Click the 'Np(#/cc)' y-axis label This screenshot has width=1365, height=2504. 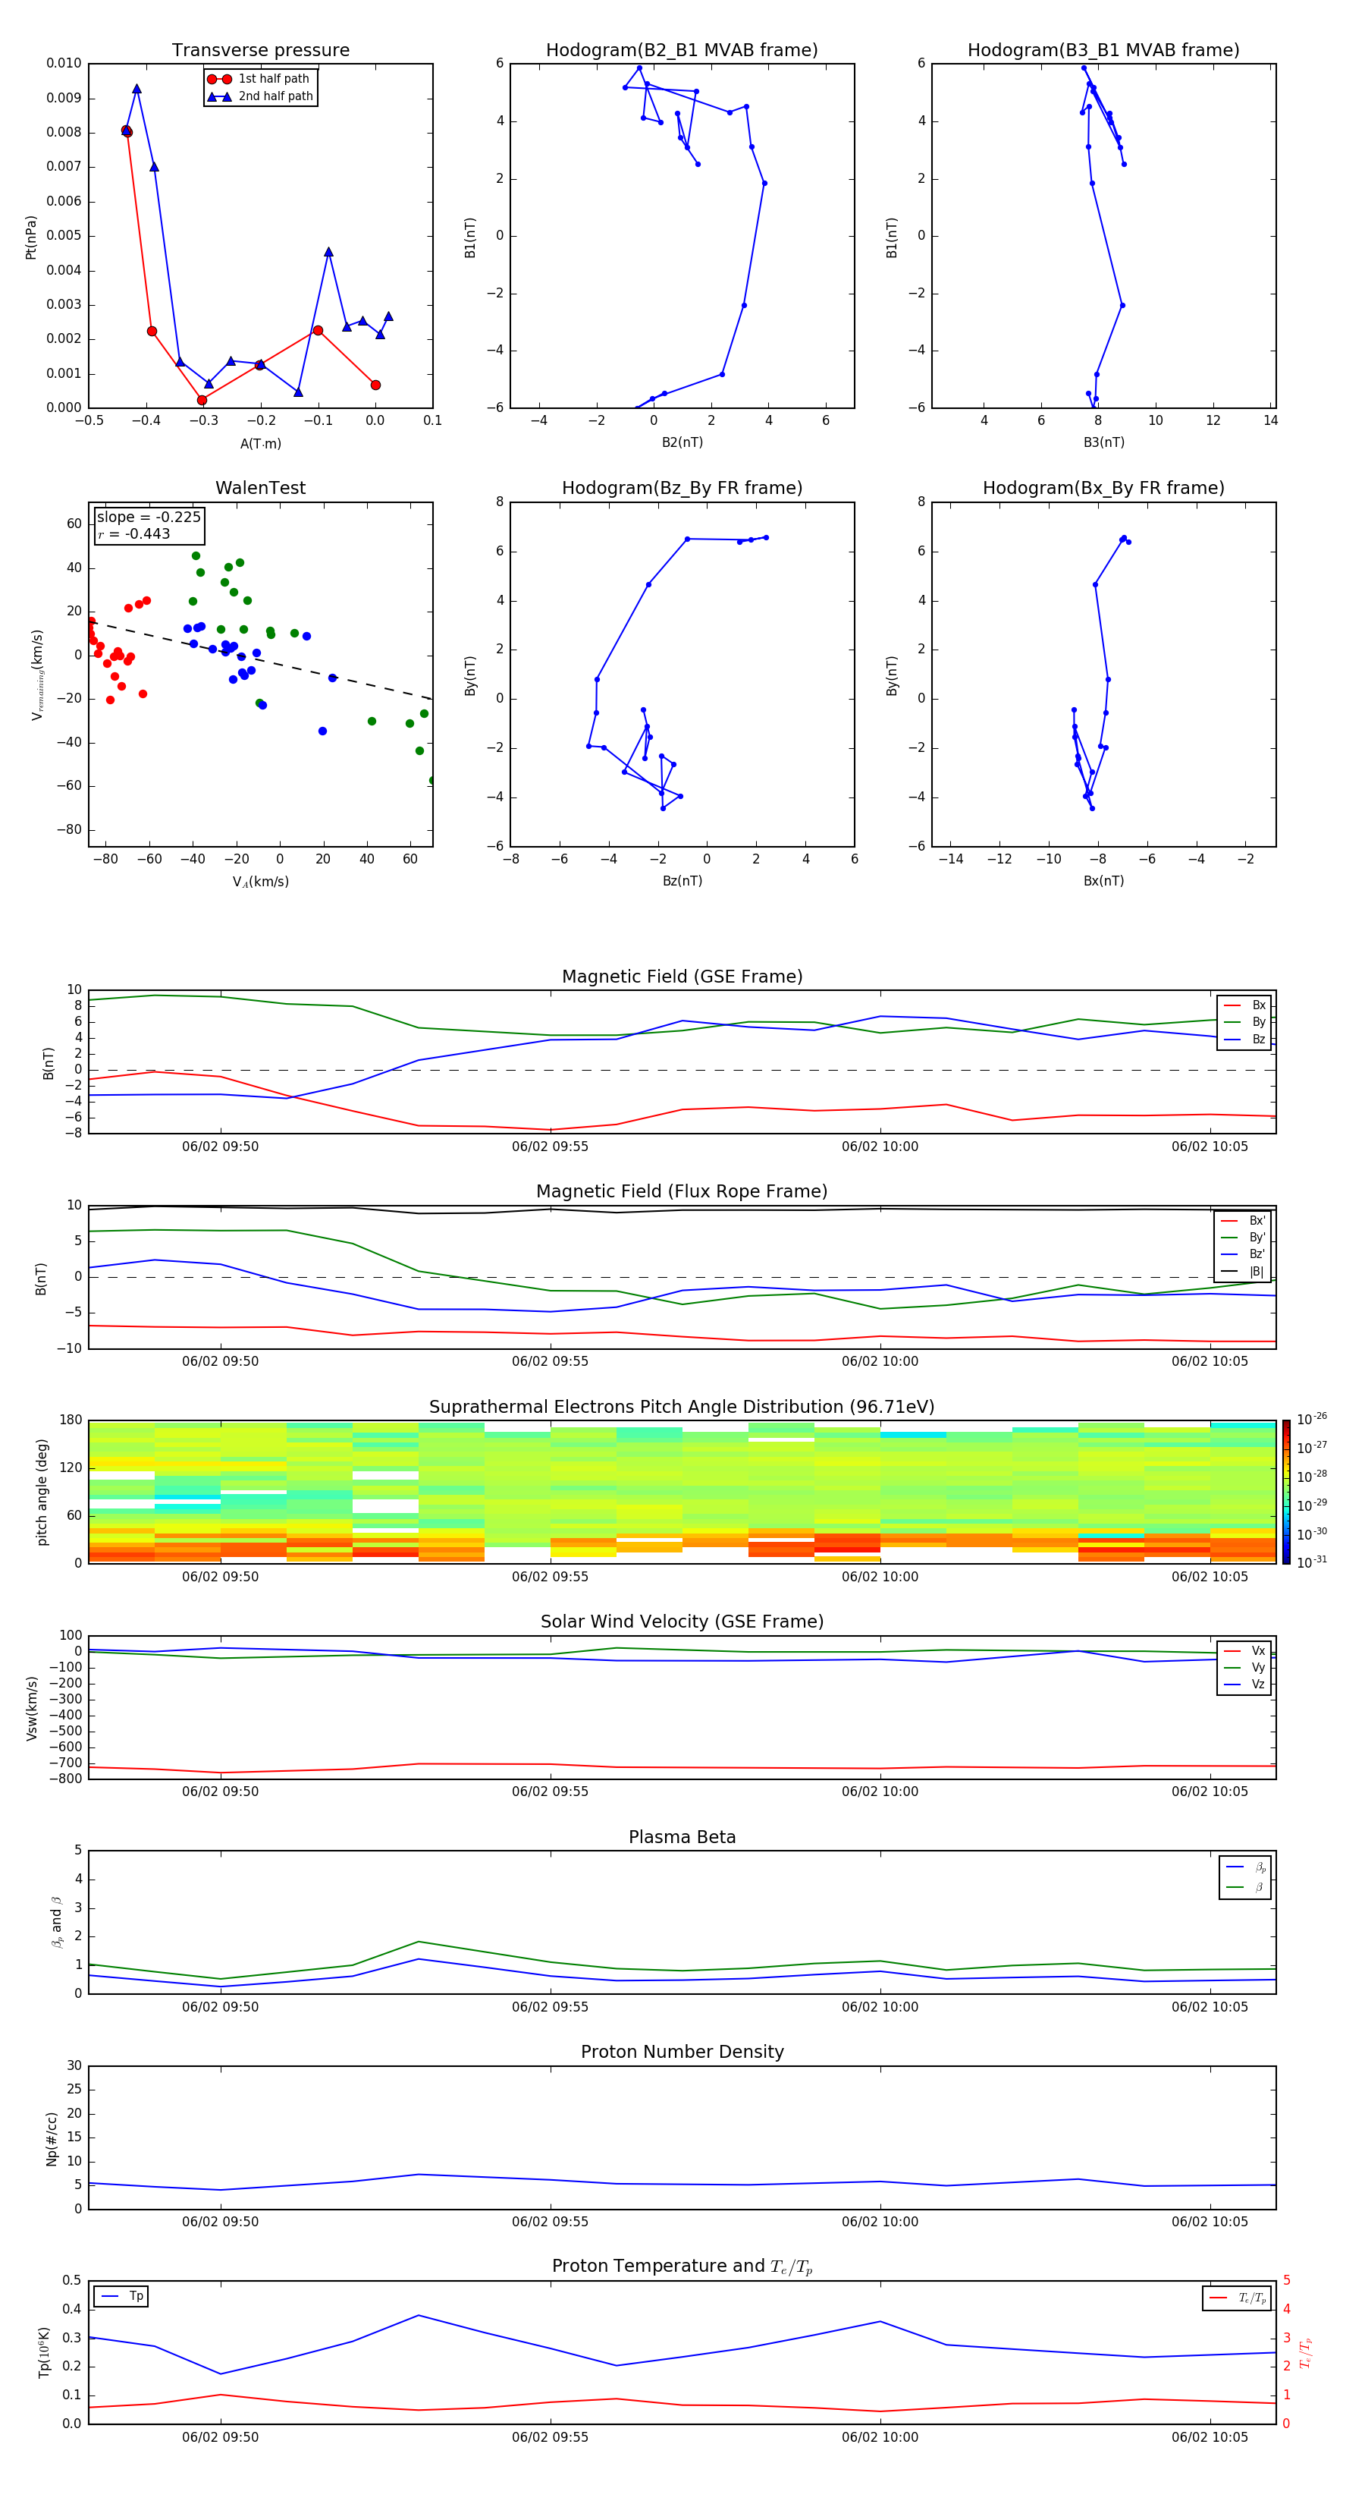51,2138
